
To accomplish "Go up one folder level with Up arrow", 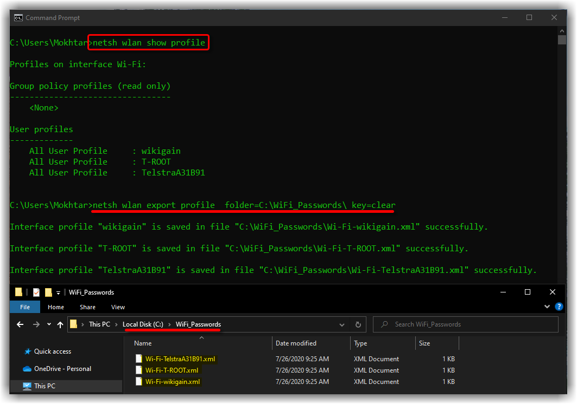I will pyautogui.click(x=60, y=324).
